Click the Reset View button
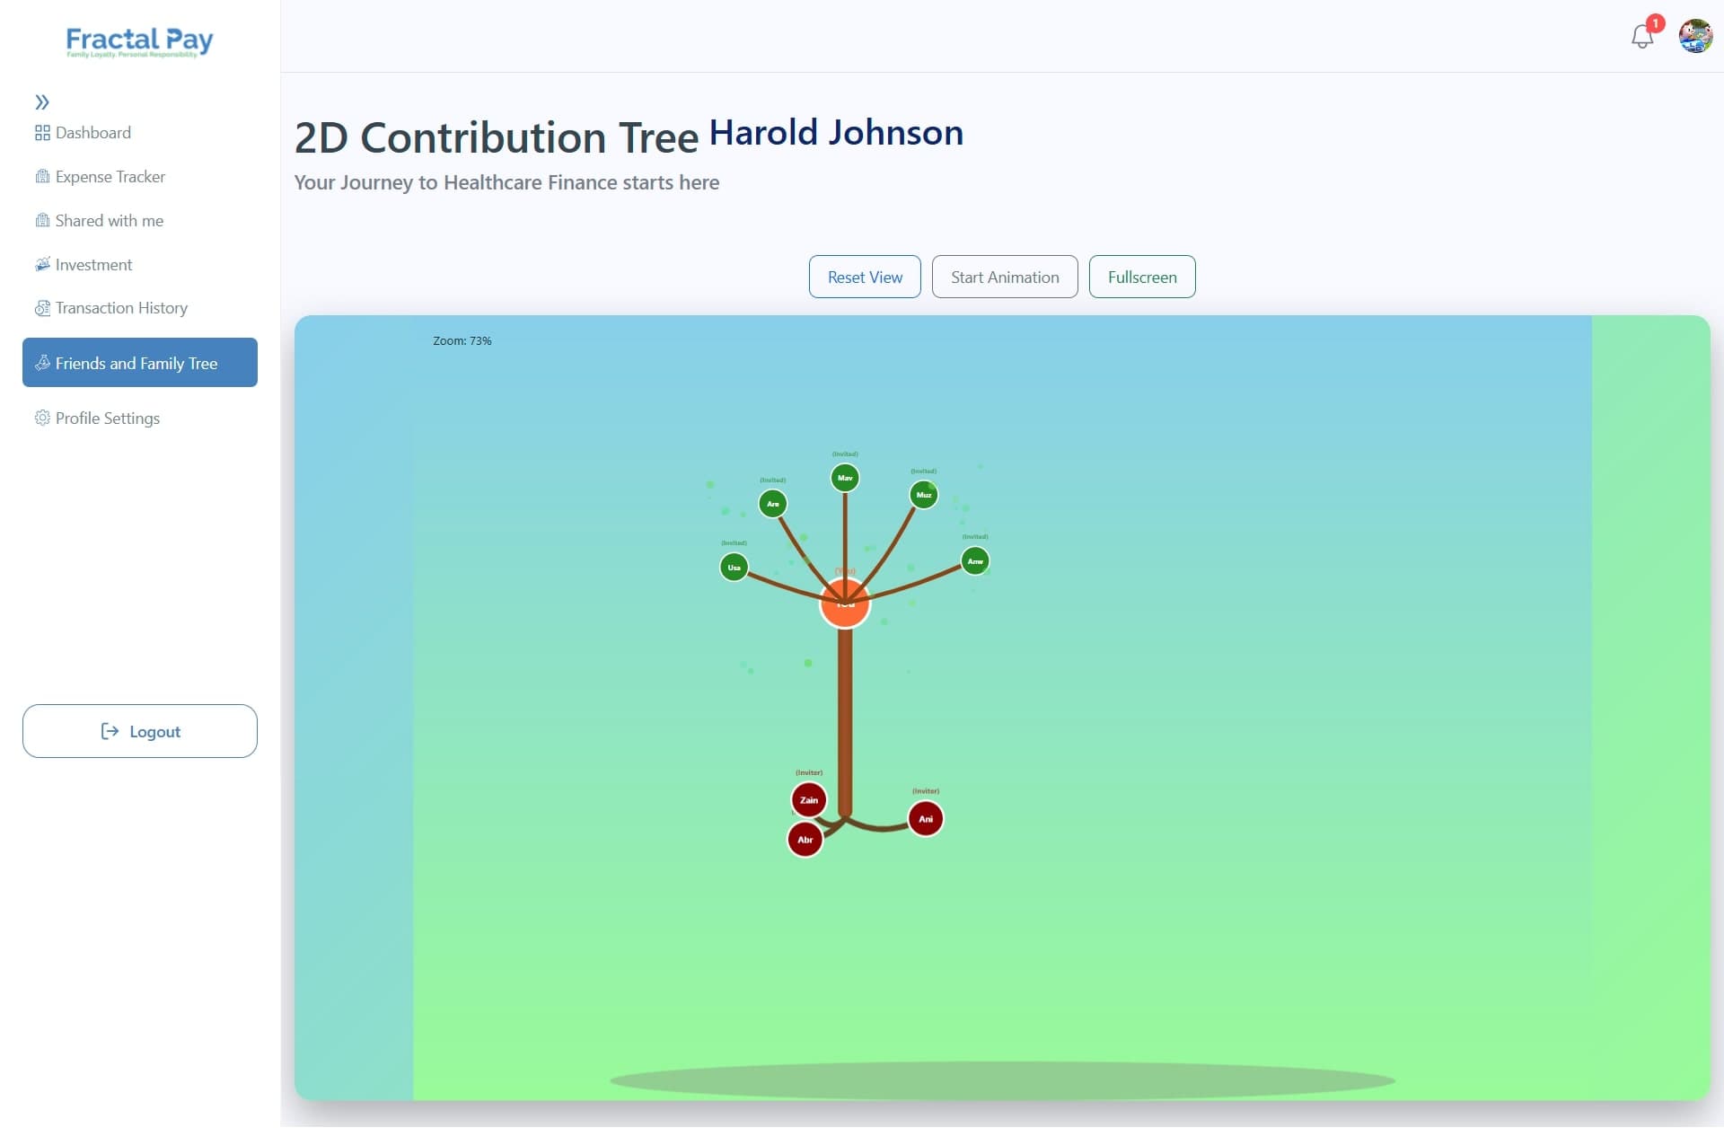 864,278
